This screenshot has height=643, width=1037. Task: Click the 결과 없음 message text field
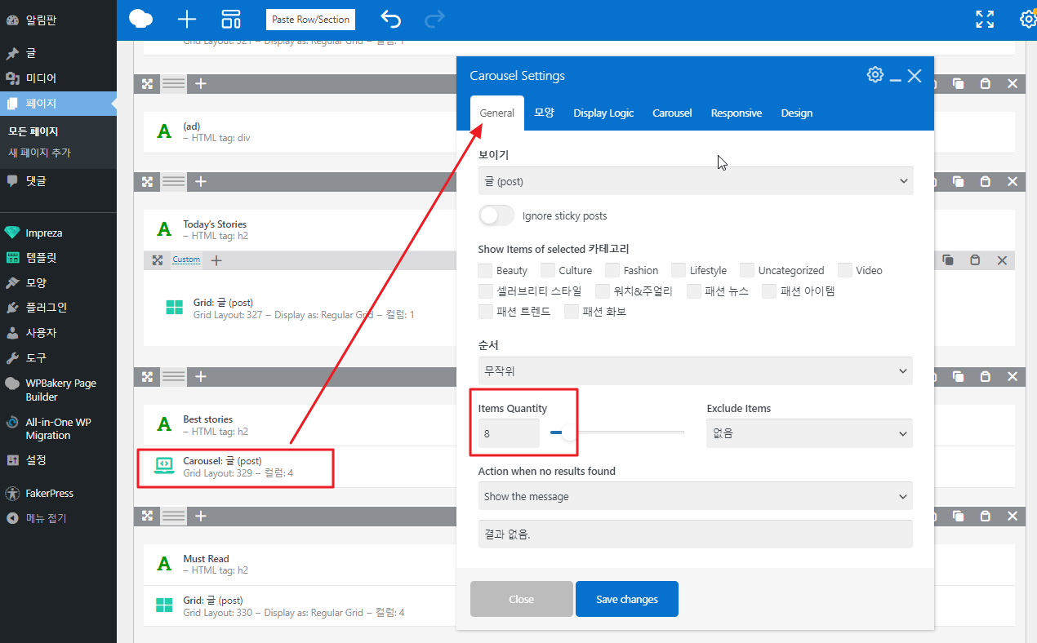[x=696, y=534]
